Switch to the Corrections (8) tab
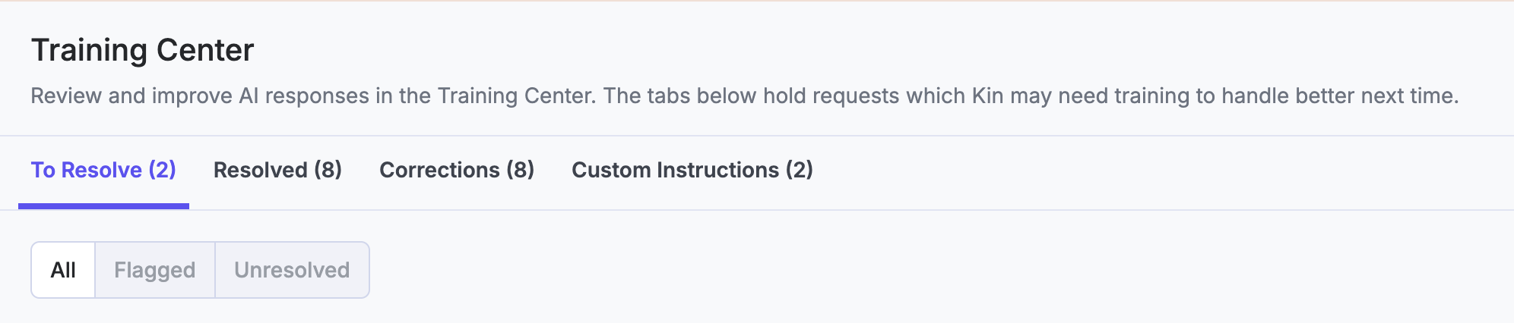 [457, 170]
